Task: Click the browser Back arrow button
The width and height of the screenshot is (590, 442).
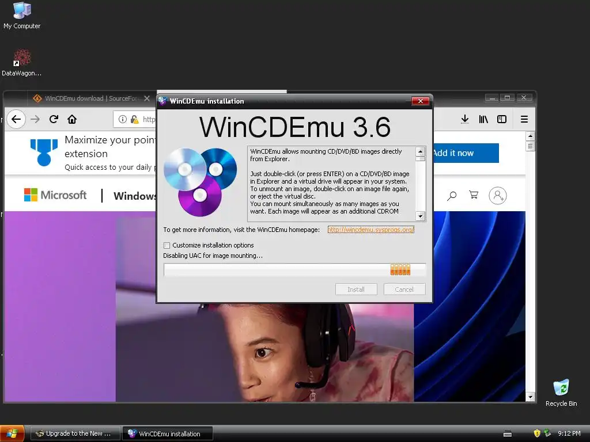Action: click(16, 119)
